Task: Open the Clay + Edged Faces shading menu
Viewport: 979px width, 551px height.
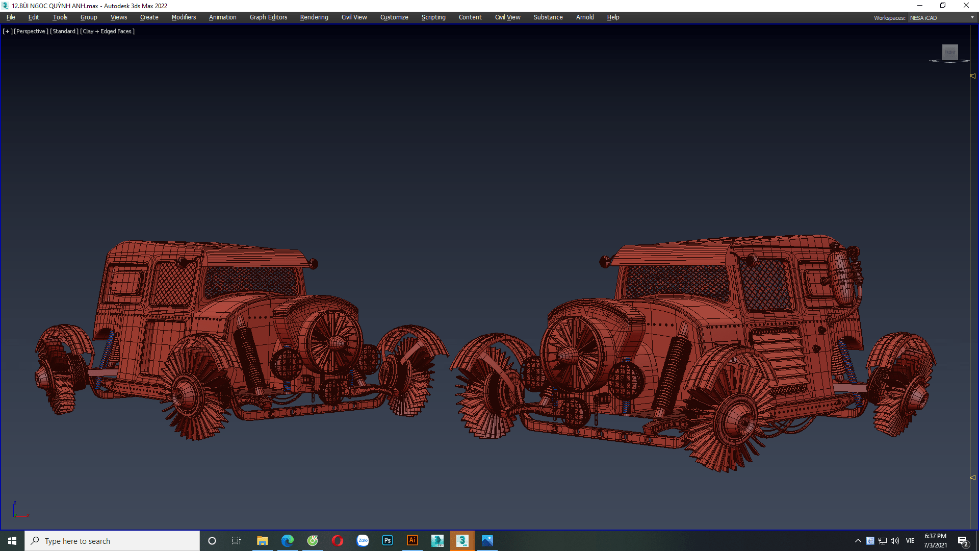Action: [x=108, y=31]
